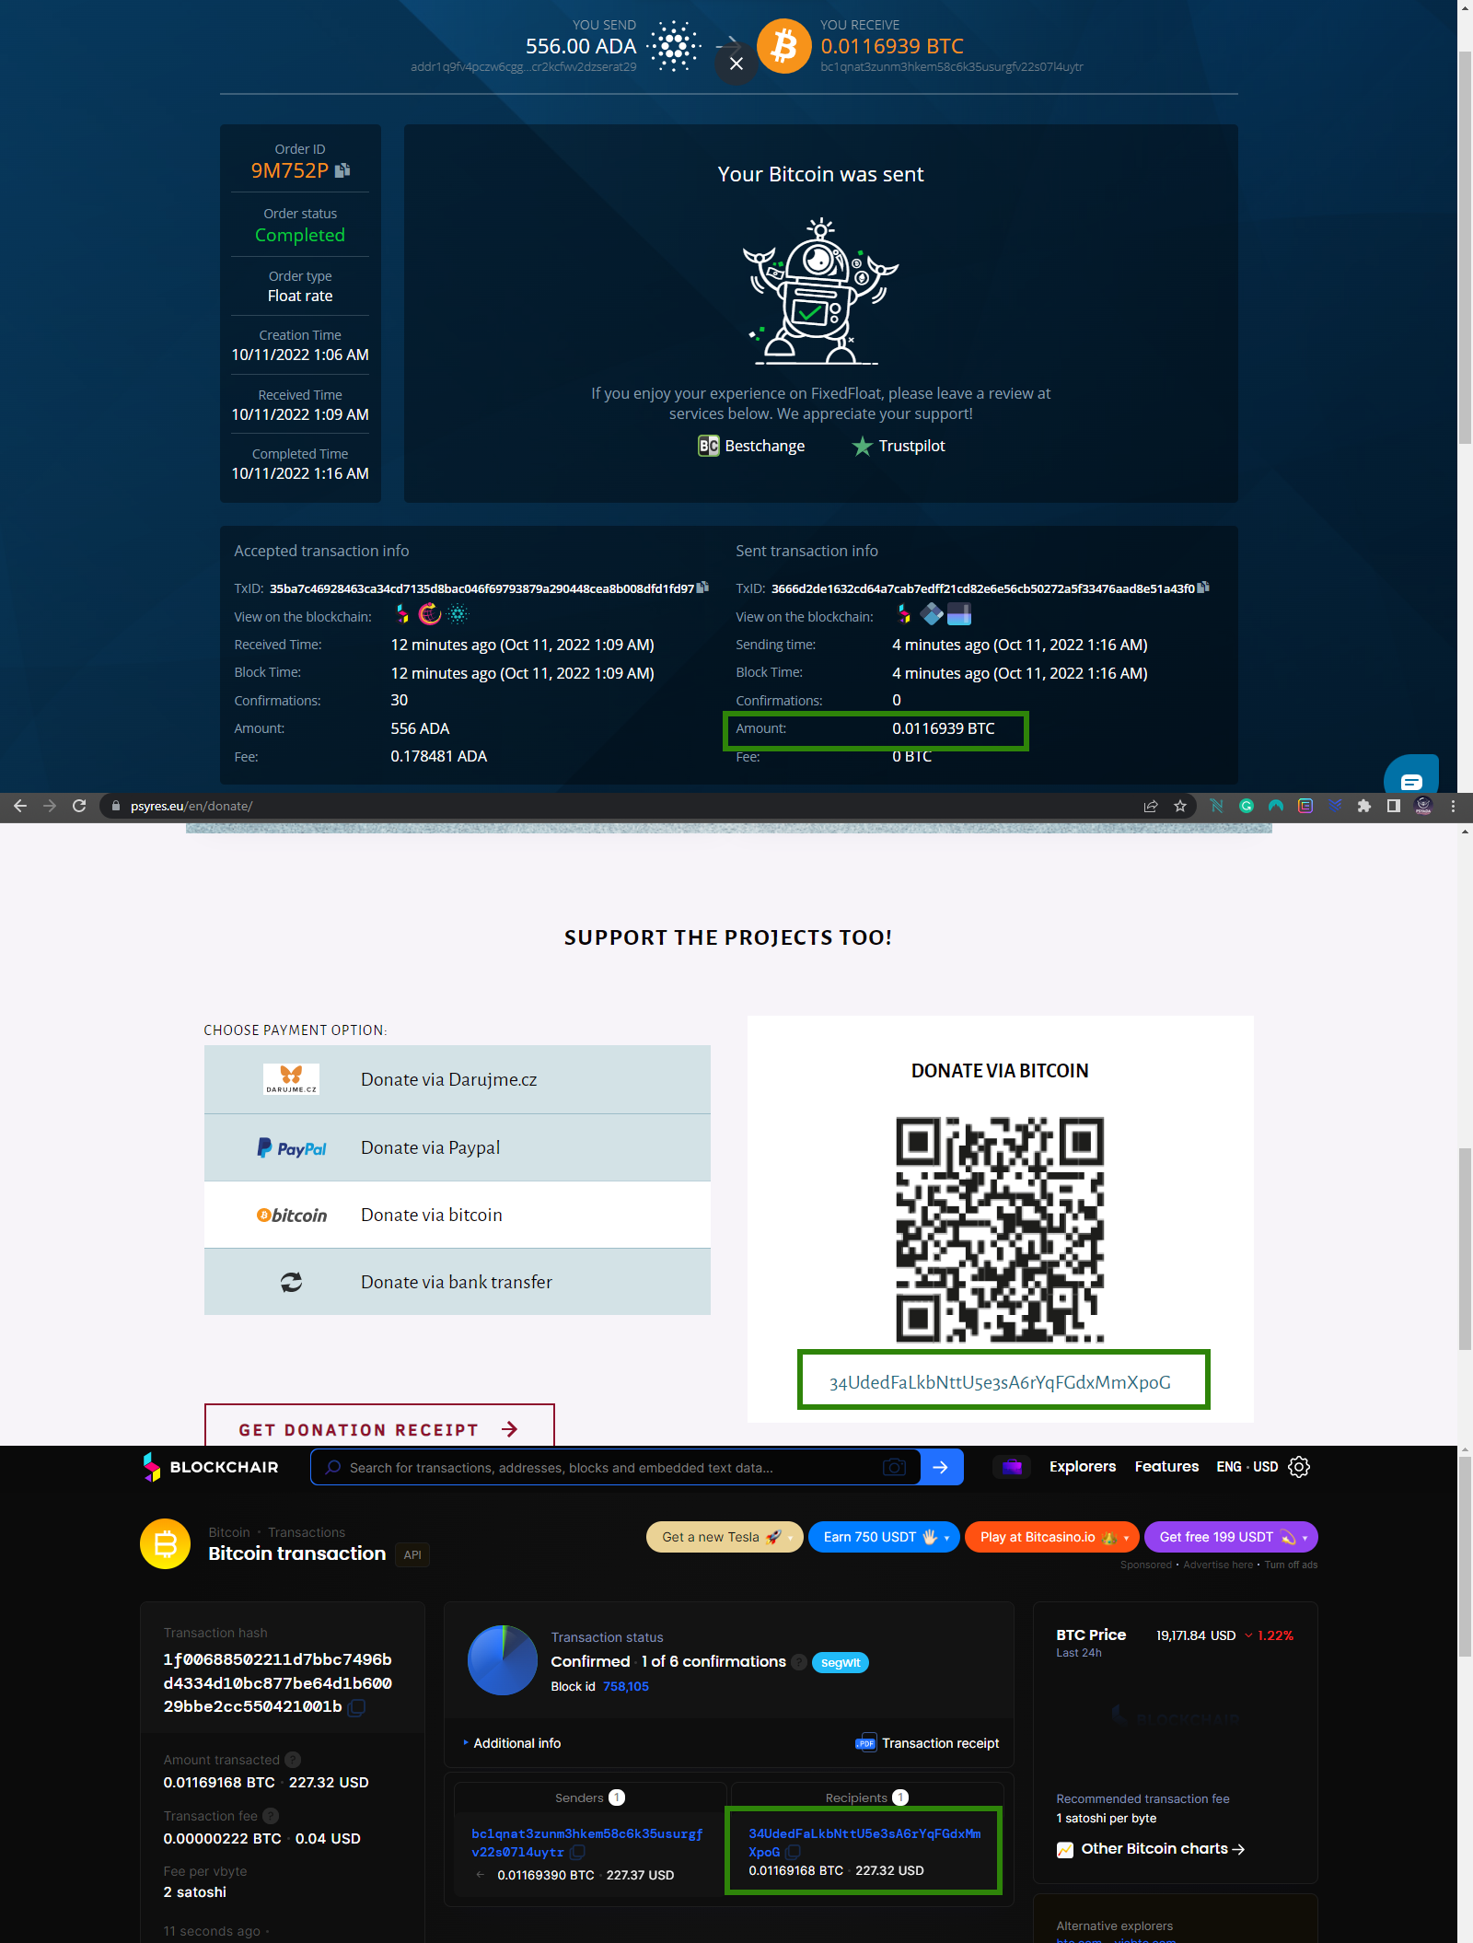Go to Transactions breadcrumb link
Viewport: 1473px width, 1943px height.
(x=307, y=1532)
